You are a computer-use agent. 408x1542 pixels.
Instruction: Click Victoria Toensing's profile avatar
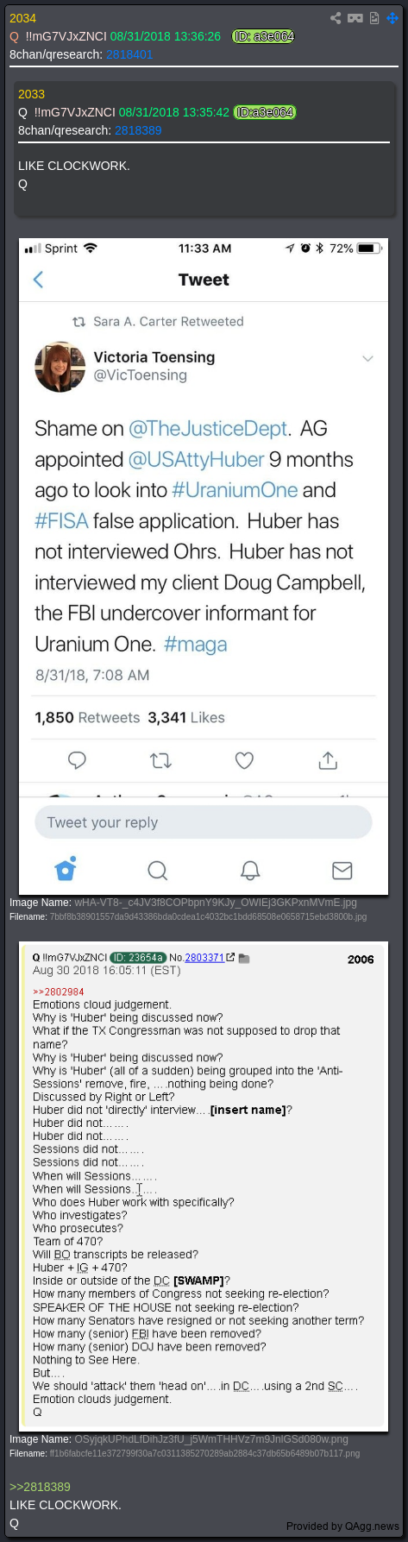(x=60, y=367)
